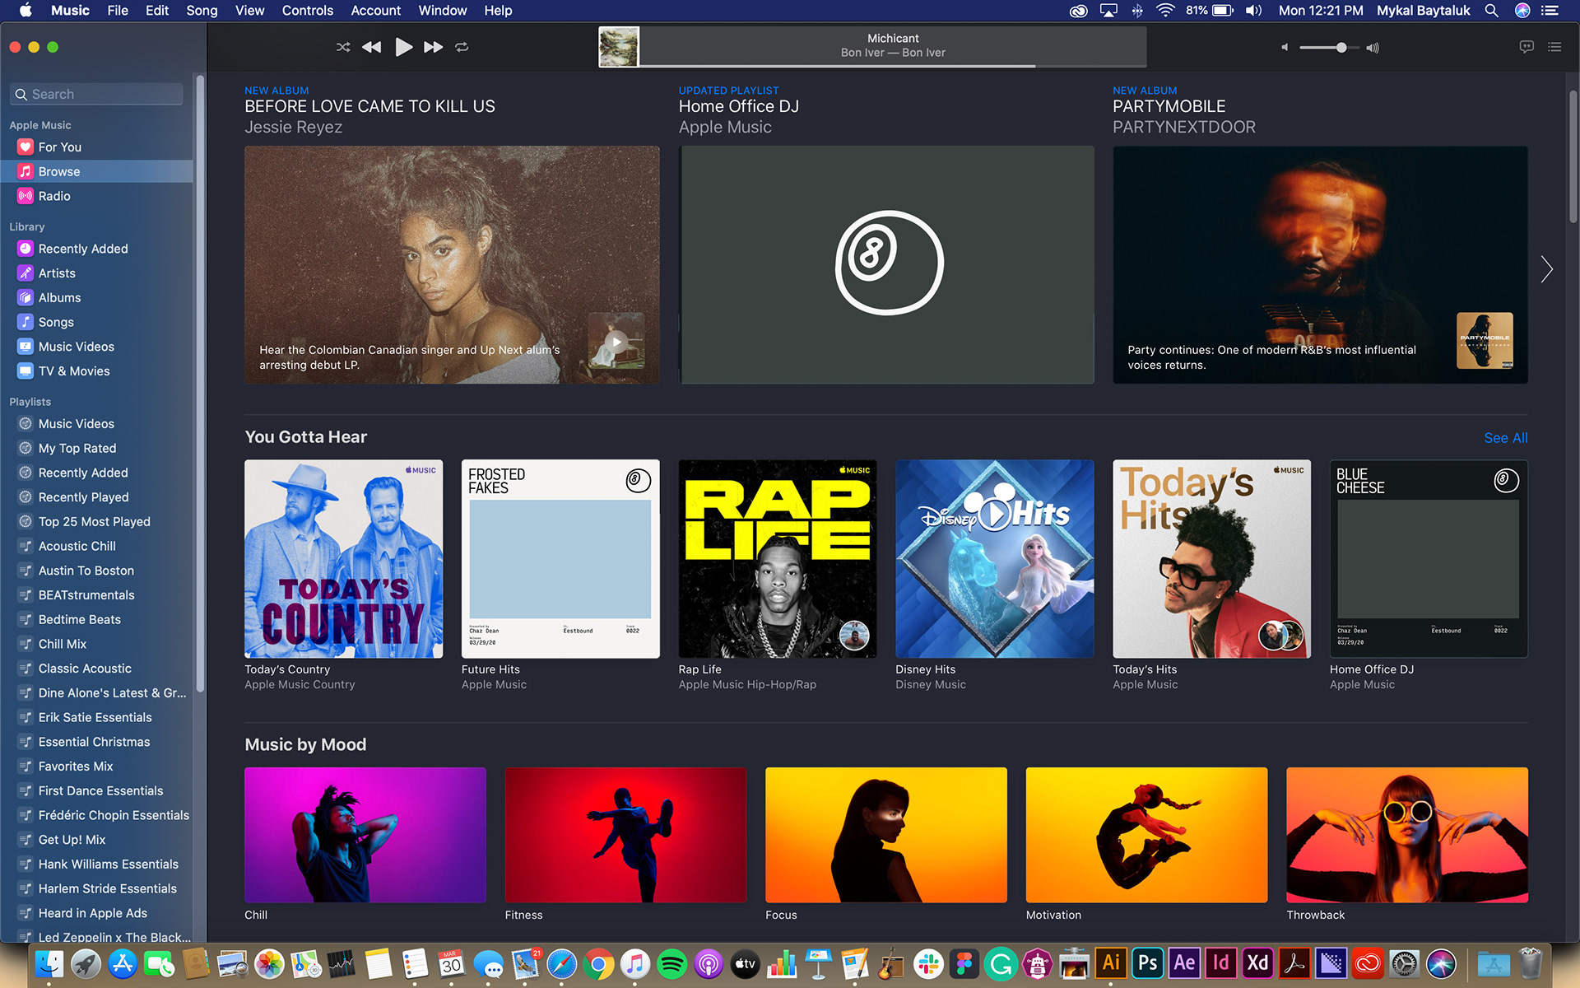The height and width of the screenshot is (988, 1580).
Task: Skip to previous track
Action: pos(372,47)
